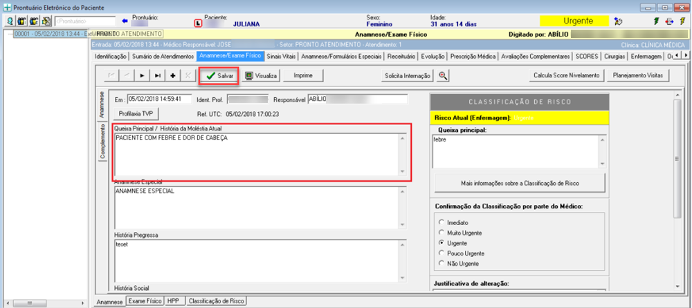Go to first record navigation button
Viewport: 692px width, 308px height.
(x=111, y=75)
